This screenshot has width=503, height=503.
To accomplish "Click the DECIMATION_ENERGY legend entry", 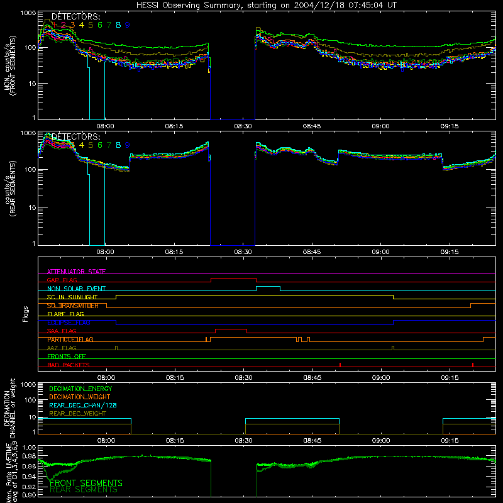I will click(x=80, y=389).
